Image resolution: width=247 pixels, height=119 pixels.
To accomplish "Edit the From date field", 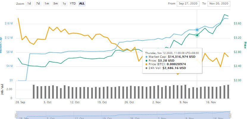I will [x=188, y=4].
